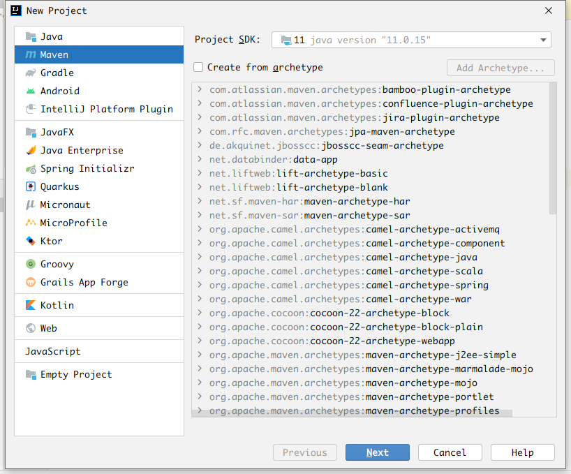The height and width of the screenshot is (474, 571).
Task: Choose the Empty Project option
Action: pyautogui.click(x=75, y=374)
